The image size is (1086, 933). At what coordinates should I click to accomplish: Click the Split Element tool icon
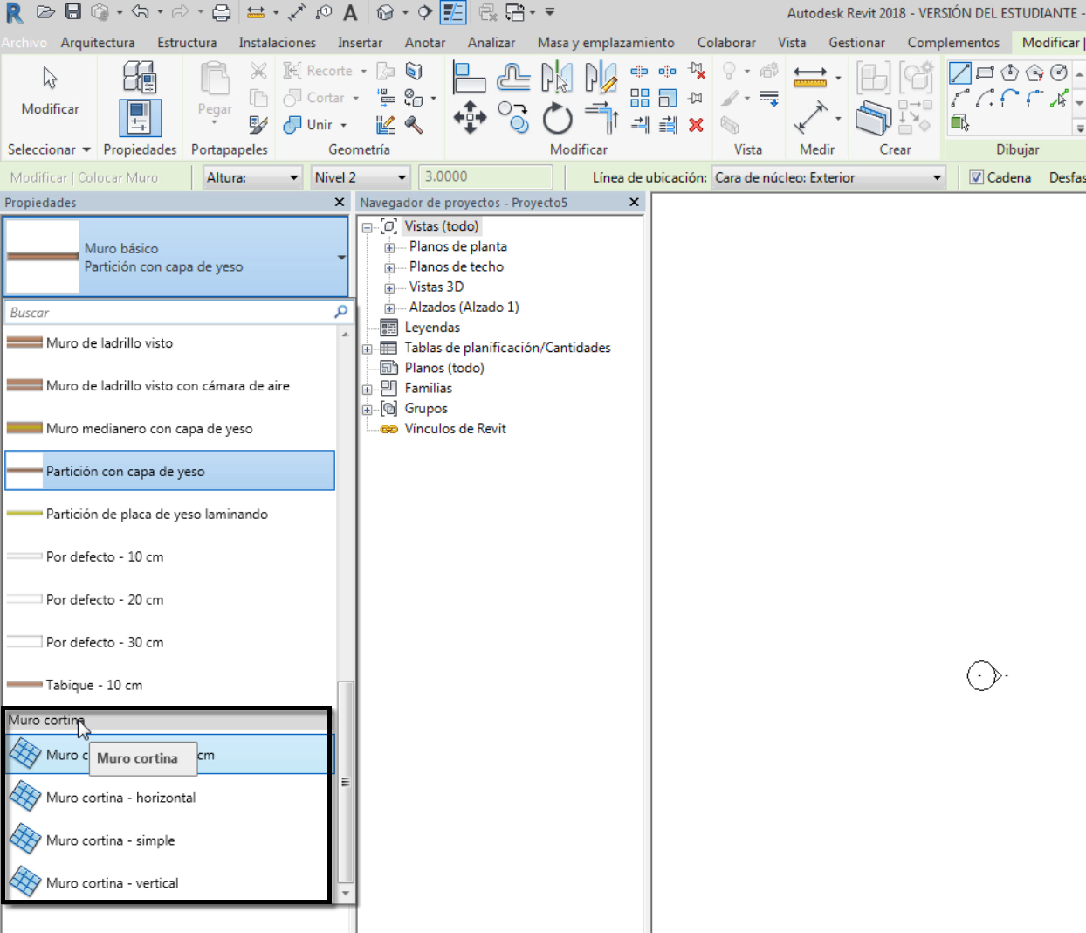(x=639, y=71)
